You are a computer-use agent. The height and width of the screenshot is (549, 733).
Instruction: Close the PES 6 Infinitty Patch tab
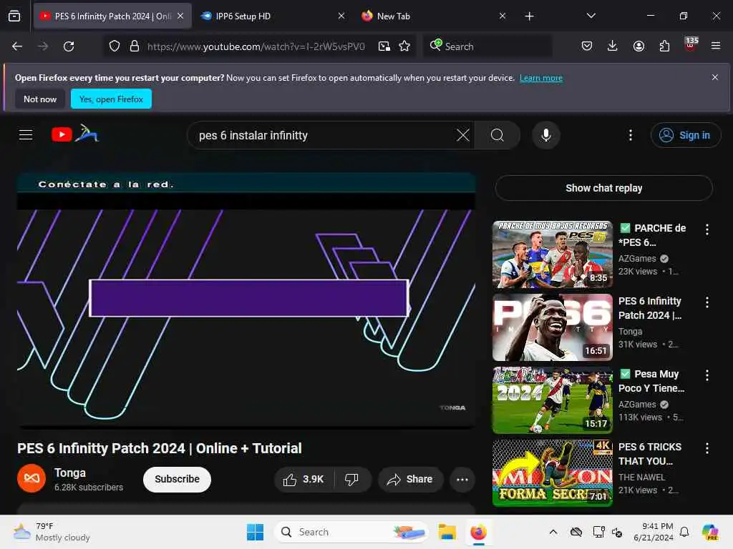click(180, 16)
